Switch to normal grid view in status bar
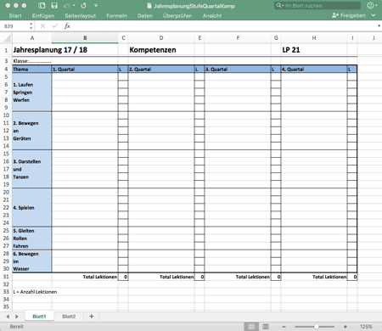The height and width of the screenshot is (331, 382). tap(251, 327)
